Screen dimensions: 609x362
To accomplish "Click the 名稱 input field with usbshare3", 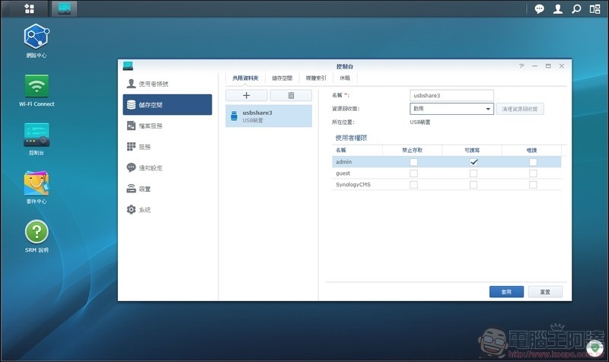I will pos(451,96).
